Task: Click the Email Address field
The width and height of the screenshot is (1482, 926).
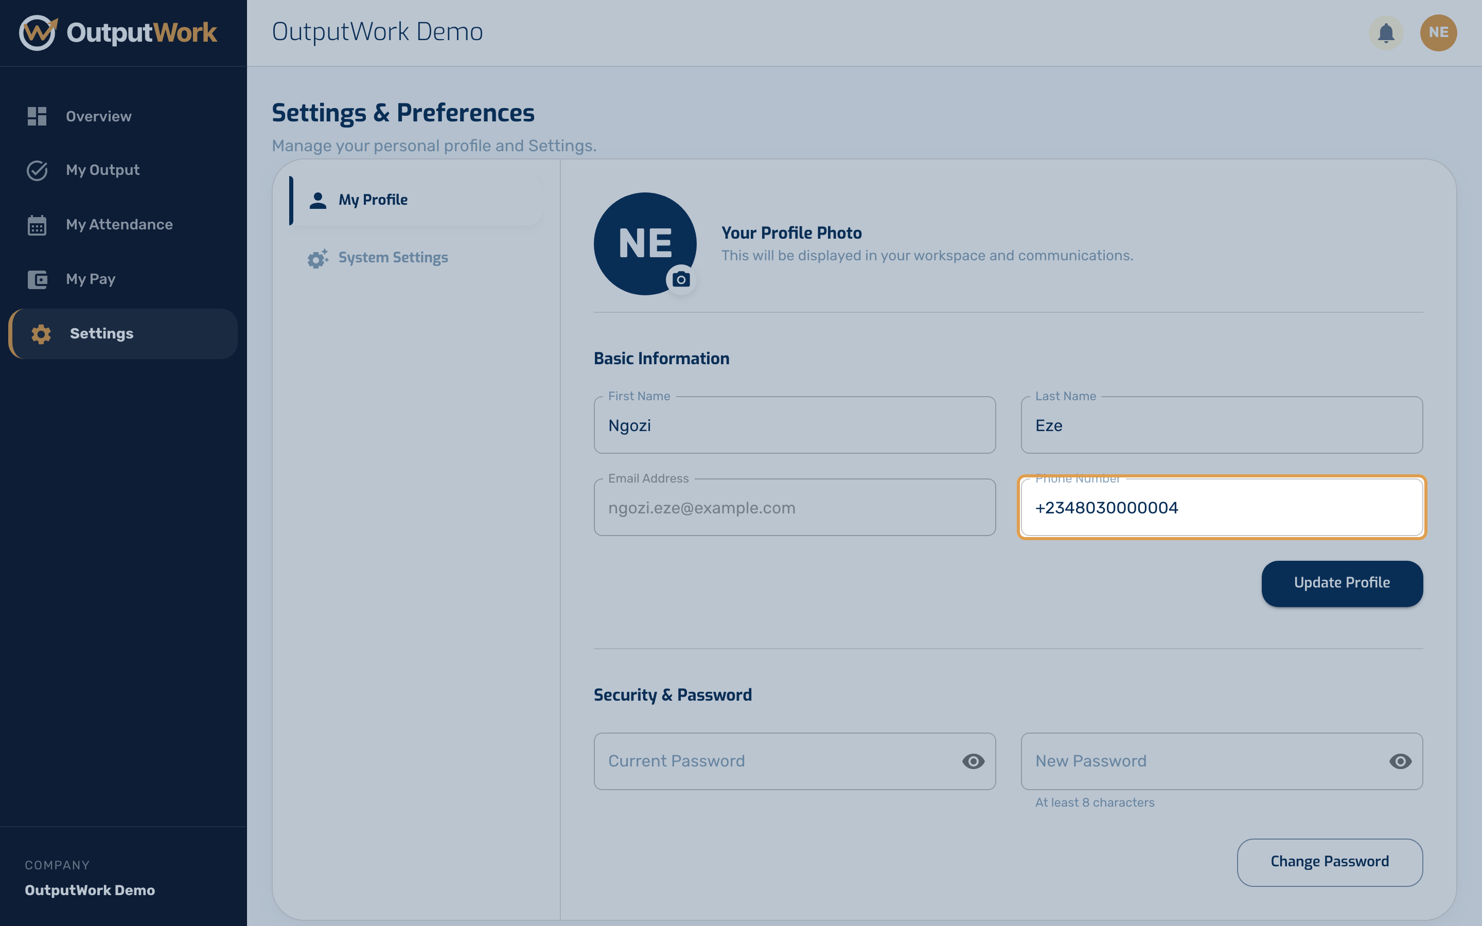Action: (795, 507)
